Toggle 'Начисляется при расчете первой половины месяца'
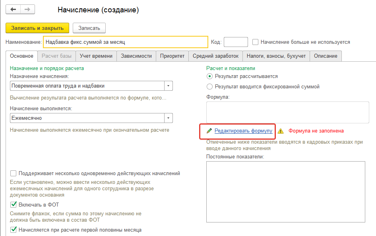376x236 pixels. 14,230
